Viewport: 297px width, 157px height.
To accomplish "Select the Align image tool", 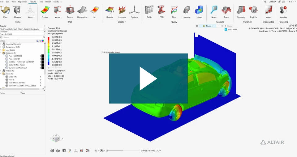I will (269, 12).
